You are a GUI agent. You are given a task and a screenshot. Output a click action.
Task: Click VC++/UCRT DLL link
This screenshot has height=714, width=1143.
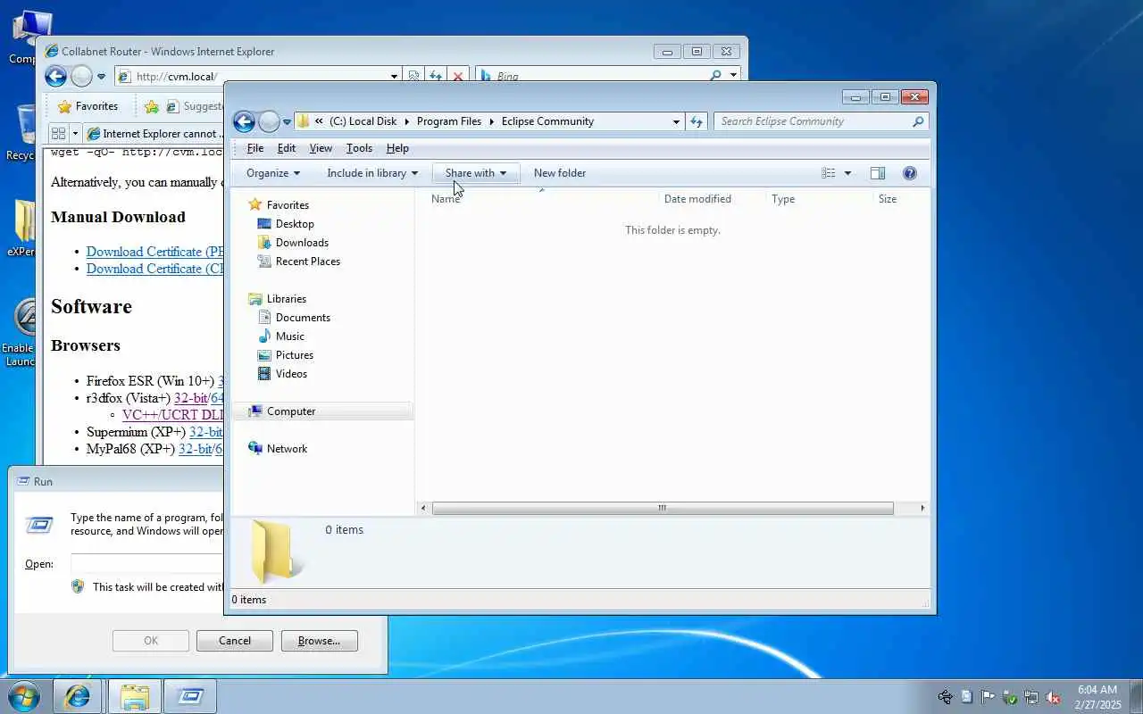pos(172,415)
